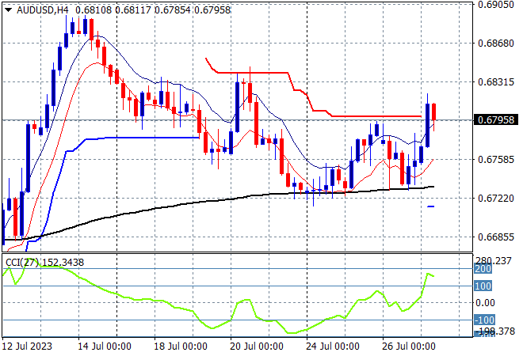Screen dimensions: 523x356
Task: Click the CCI 200 level marker
Action: (x=483, y=269)
